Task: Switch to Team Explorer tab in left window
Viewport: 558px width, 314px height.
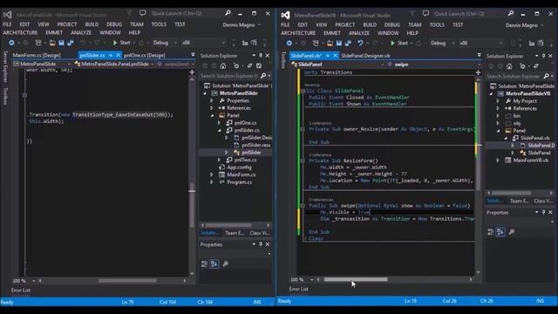Action: pos(235,233)
